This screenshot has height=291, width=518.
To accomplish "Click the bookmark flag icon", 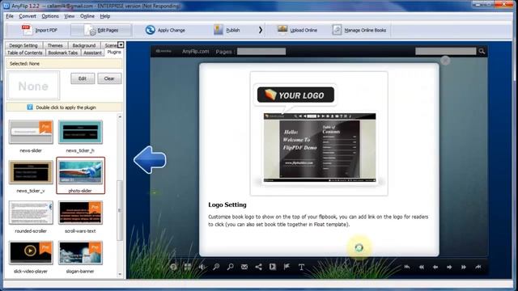I will pyautogui.click(x=287, y=267).
